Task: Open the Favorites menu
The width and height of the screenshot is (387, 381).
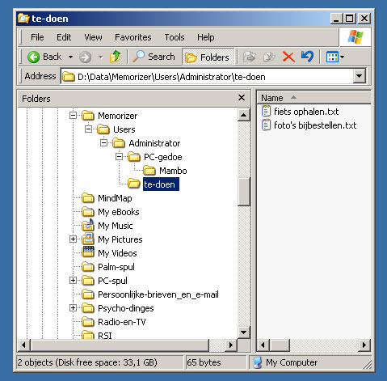Action: (x=133, y=37)
